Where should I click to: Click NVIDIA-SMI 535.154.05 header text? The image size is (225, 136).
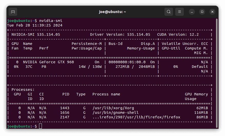click(x=36, y=34)
